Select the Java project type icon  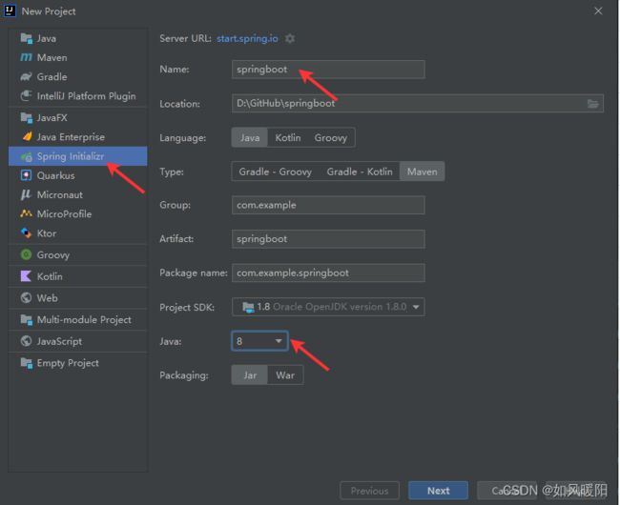[x=27, y=38]
